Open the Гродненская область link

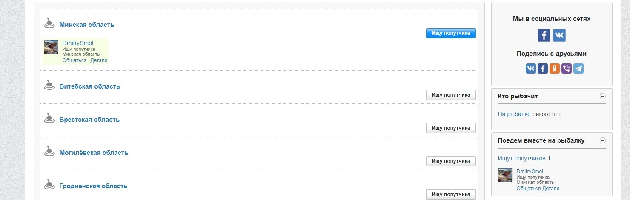(93, 186)
